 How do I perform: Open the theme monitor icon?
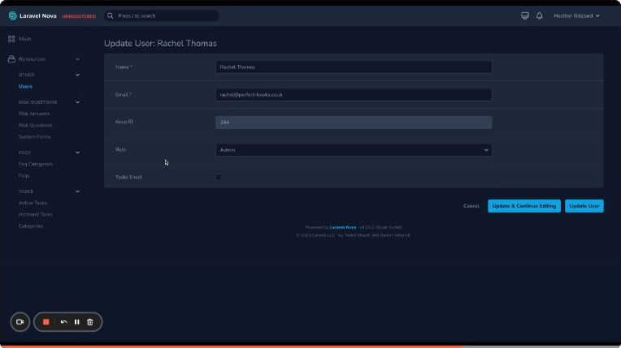pyautogui.click(x=525, y=16)
